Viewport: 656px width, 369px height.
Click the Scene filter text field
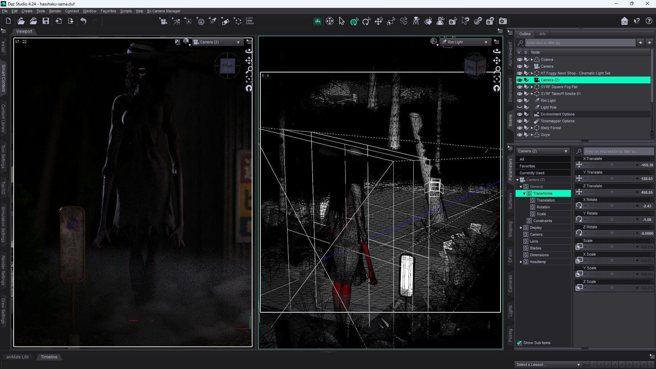click(580, 43)
